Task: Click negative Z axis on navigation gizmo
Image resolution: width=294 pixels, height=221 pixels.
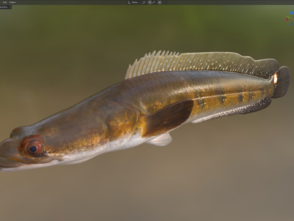Action: 292,24
